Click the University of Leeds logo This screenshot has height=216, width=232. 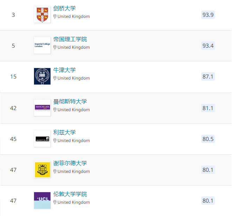pos(42,139)
